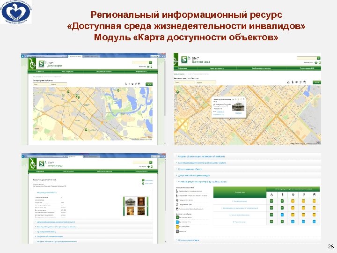Click breadcrumb home link in top-right screenshot
337x253 pixels.
pyautogui.click(x=179, y=74)
